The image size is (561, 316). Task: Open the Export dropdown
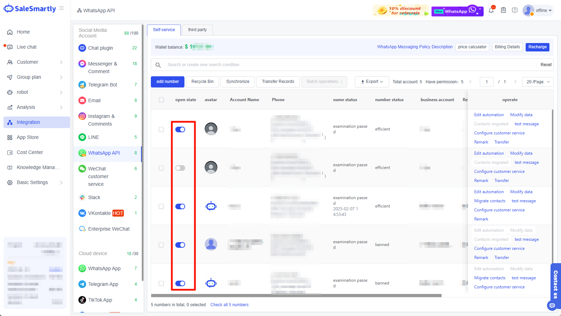pos(372,82)
